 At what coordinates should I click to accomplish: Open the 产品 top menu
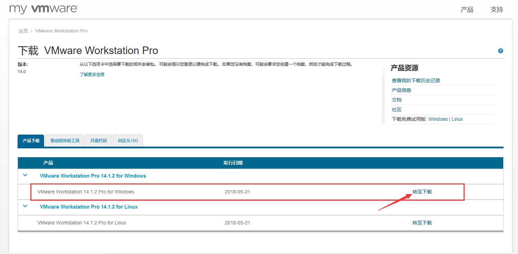click(467, 10)
